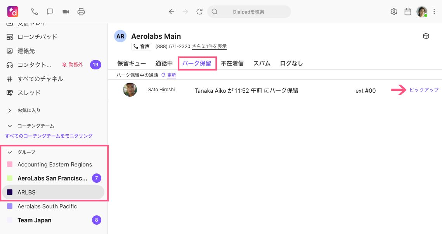
Task: Start a video meeting with camera icon
Action: tap(66, 12)
